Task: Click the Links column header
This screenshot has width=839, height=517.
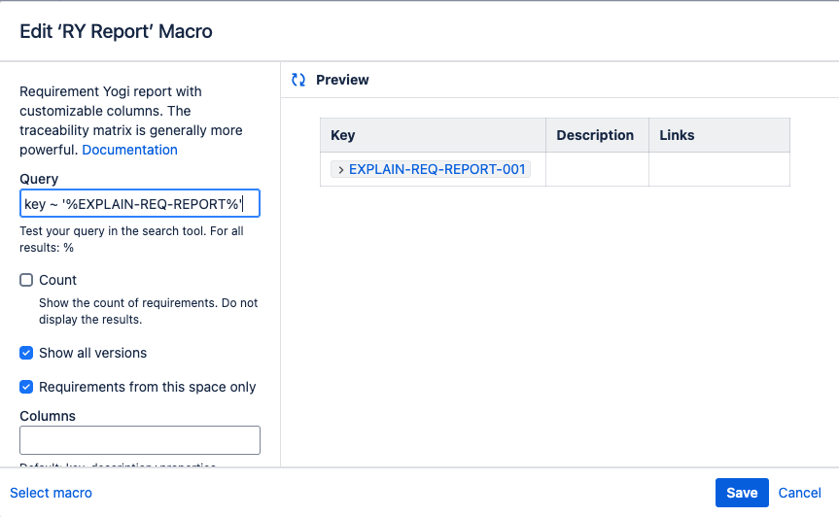Action: point(677,135)
